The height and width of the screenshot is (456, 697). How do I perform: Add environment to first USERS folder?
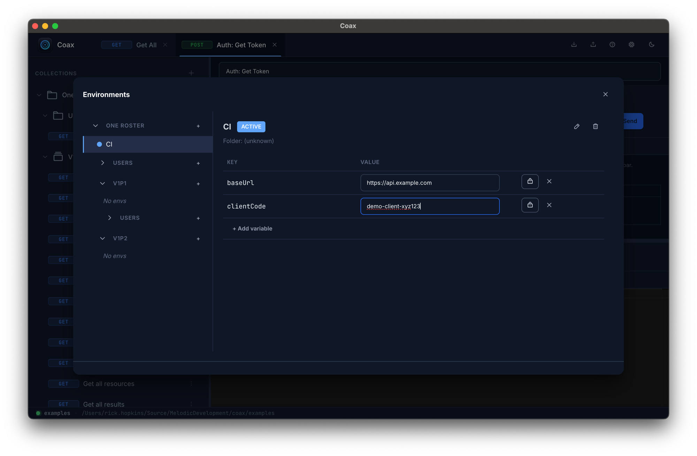(198, 163)
